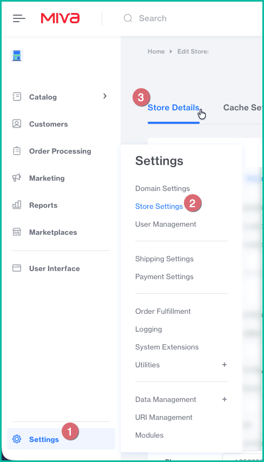Open the store icon in sidebar

pyautogui.click(x=17, y=55)
